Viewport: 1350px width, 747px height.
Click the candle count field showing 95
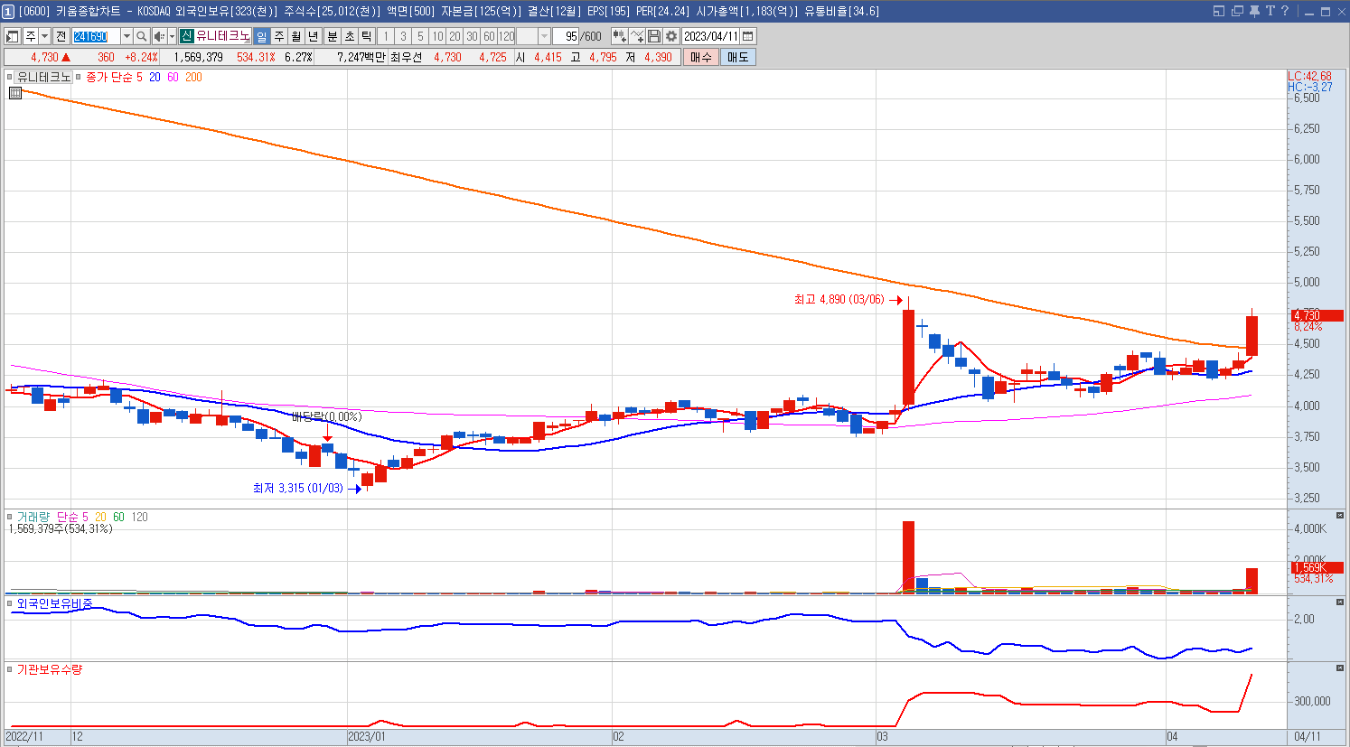click(x=566, y=36)
